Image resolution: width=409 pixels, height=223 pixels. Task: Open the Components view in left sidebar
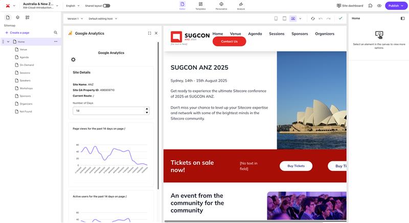point(27,17)
